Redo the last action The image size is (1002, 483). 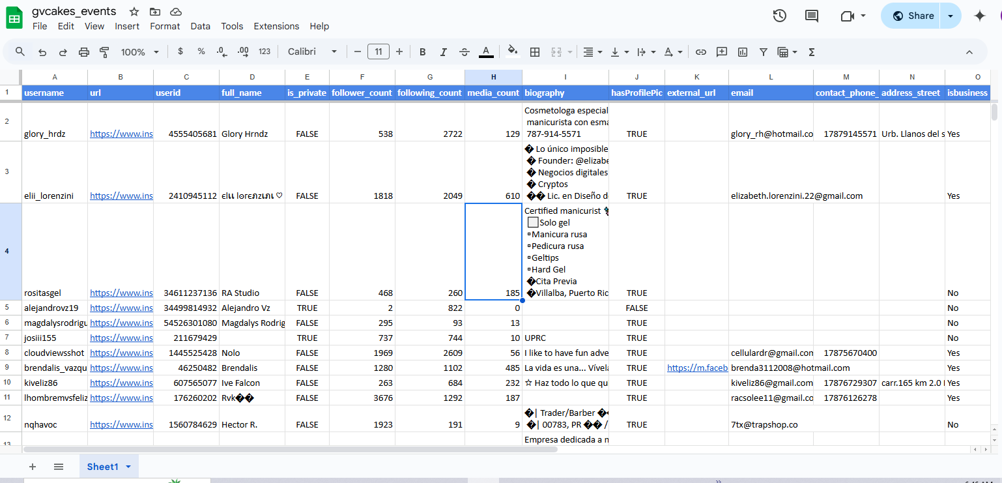tap(63, 51)
